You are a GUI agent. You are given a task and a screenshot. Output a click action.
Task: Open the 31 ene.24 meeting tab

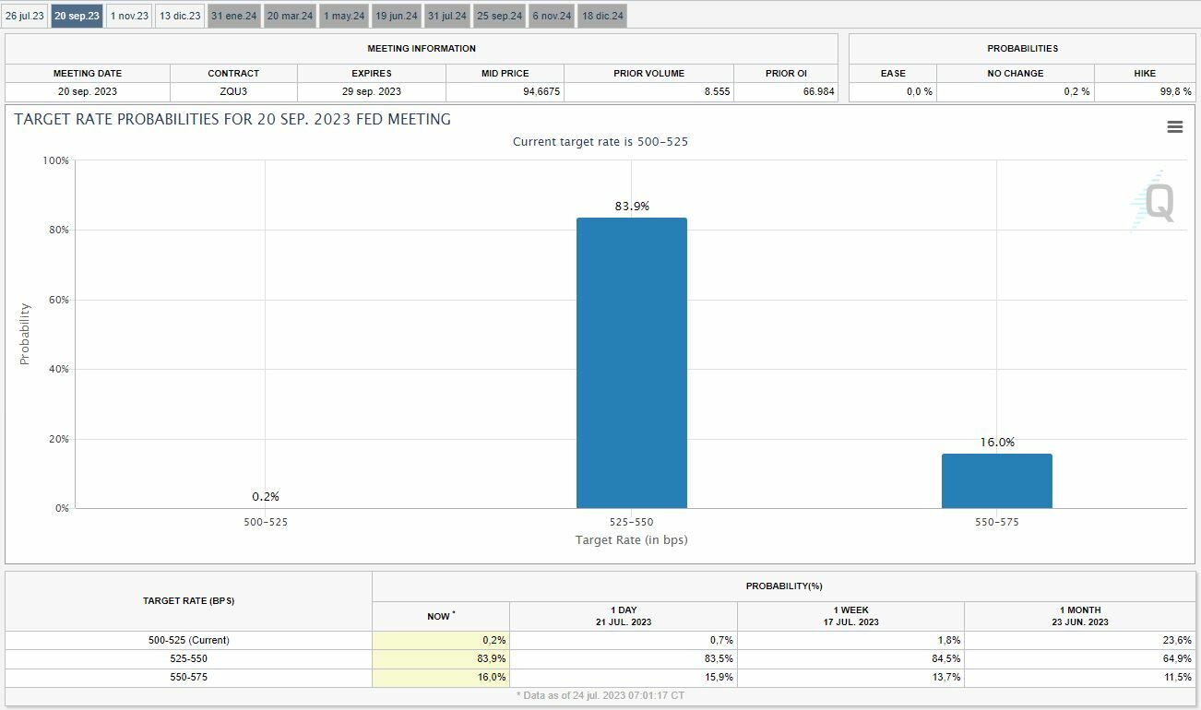click(234, 16)
